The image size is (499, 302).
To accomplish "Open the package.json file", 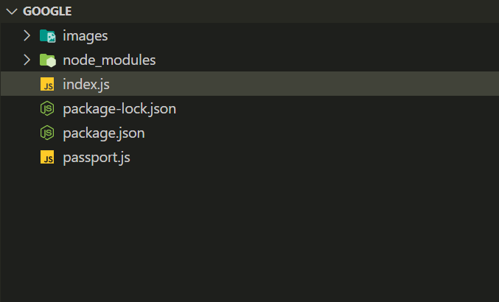I will click(x=103, y=133).
